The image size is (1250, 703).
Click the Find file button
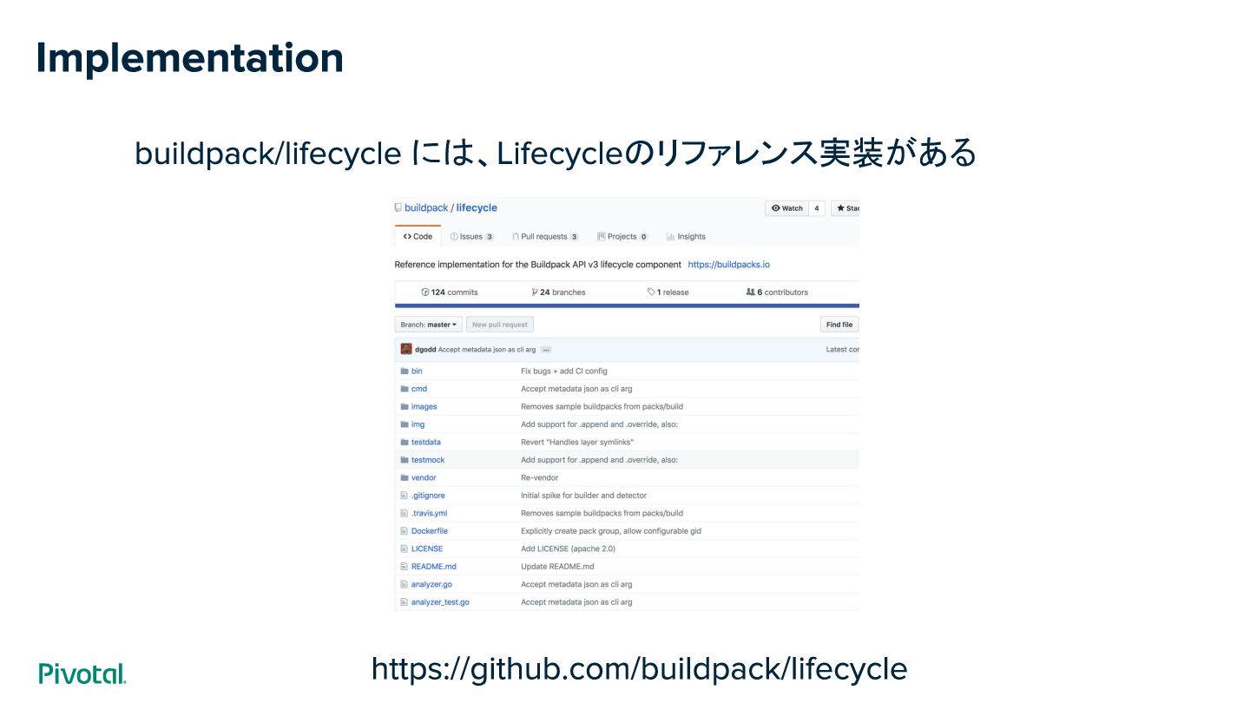pyautogui.click(x=839, y=325)
